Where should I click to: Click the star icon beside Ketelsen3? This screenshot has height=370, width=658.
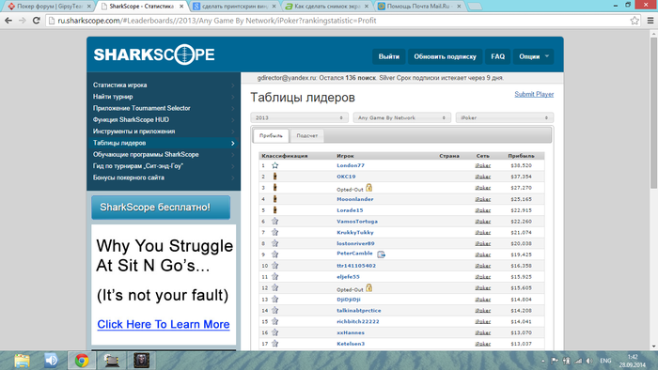(274, 344)
